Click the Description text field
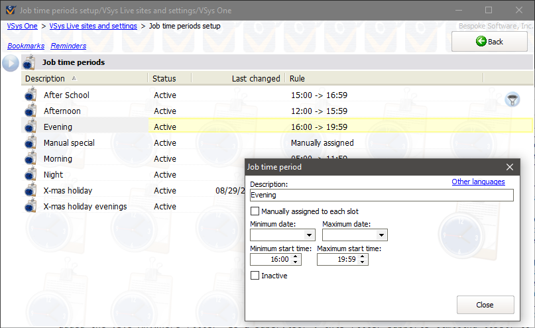The height and width of the screenshot is (328, 535). (381, 195)
